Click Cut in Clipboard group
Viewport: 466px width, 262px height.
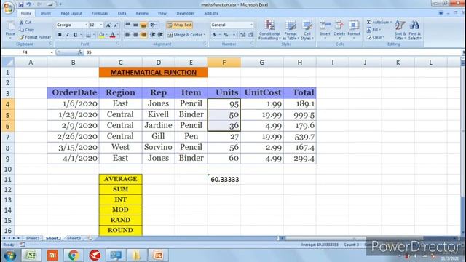click(25, 23)
